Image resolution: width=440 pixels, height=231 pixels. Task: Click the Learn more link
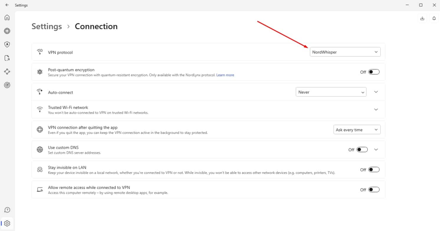225,75
